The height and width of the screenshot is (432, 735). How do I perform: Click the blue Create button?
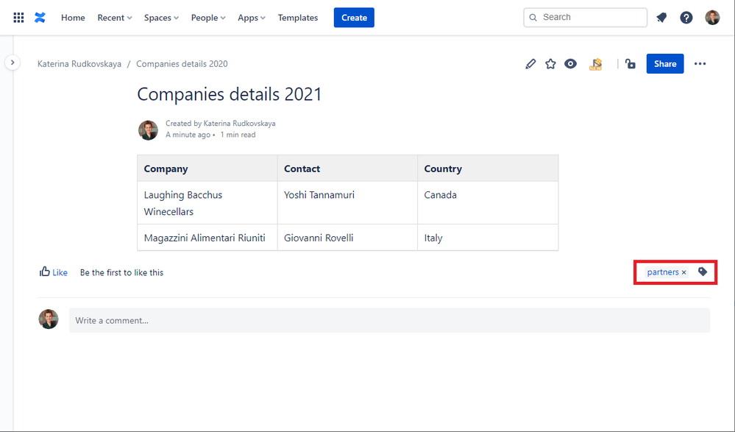354,18
